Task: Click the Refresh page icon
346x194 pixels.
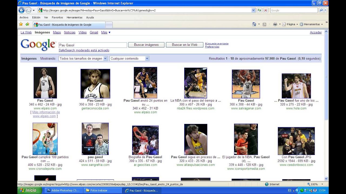Action: 259,10
